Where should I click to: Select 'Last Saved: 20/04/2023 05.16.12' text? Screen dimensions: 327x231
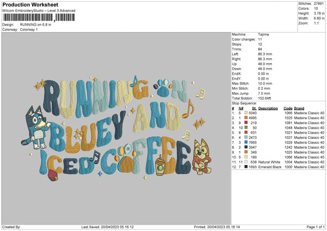(x=107, y=227)
